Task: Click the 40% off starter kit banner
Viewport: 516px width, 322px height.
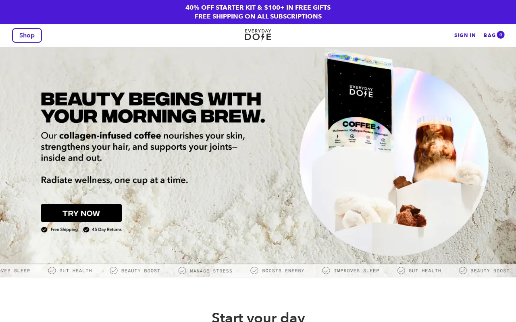Action: pyautogui.click(x=258, y=8)
